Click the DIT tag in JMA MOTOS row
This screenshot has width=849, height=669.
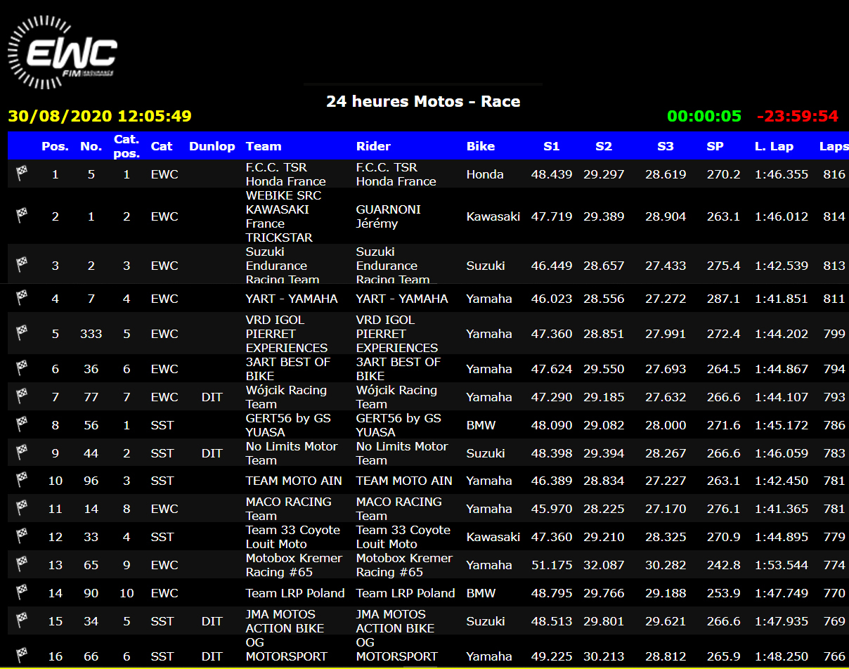[x=212, y=621]
